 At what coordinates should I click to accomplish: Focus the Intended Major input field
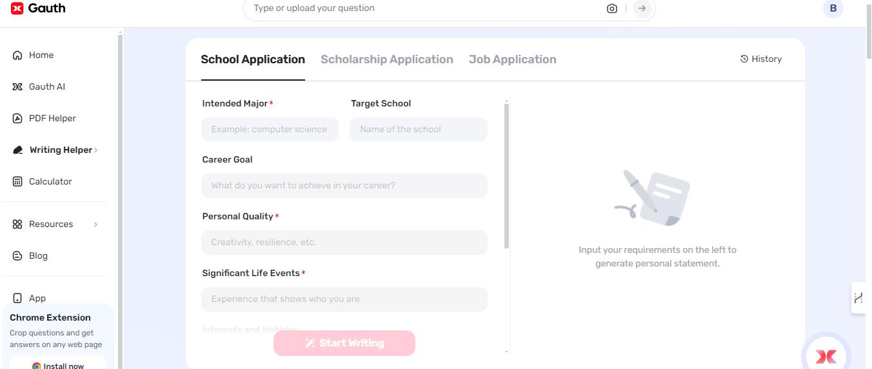(x=270, y=129)
